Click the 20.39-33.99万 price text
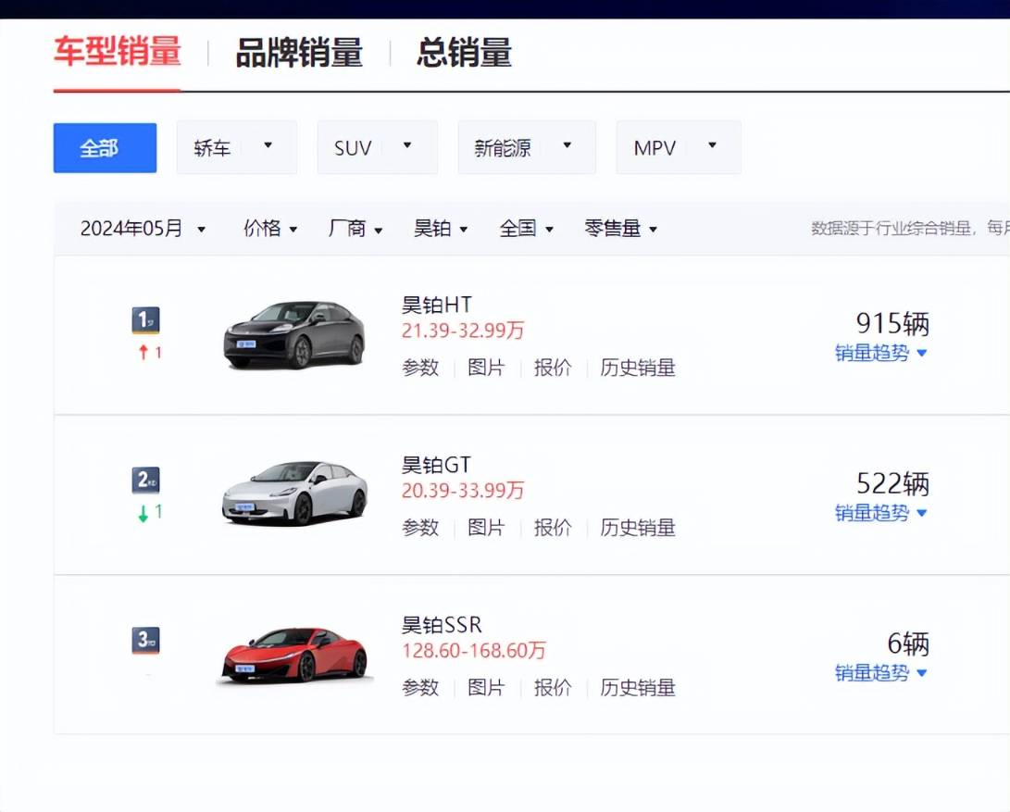Image resolution: width=1010 pixels, height=812 pixels. tap(463, 491)
